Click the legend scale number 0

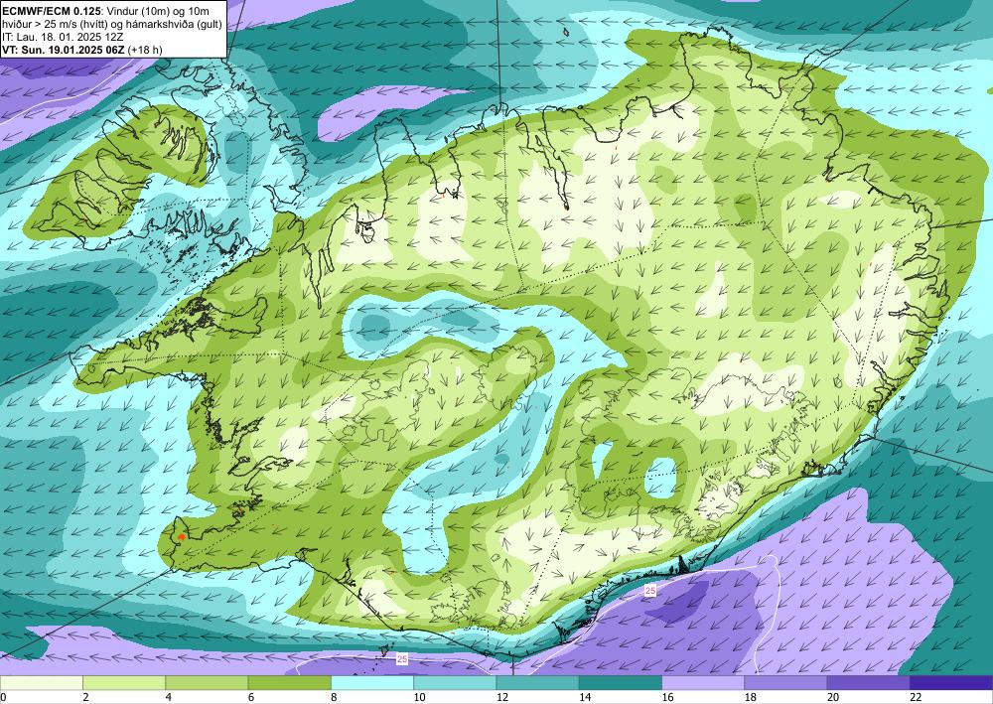4,698
